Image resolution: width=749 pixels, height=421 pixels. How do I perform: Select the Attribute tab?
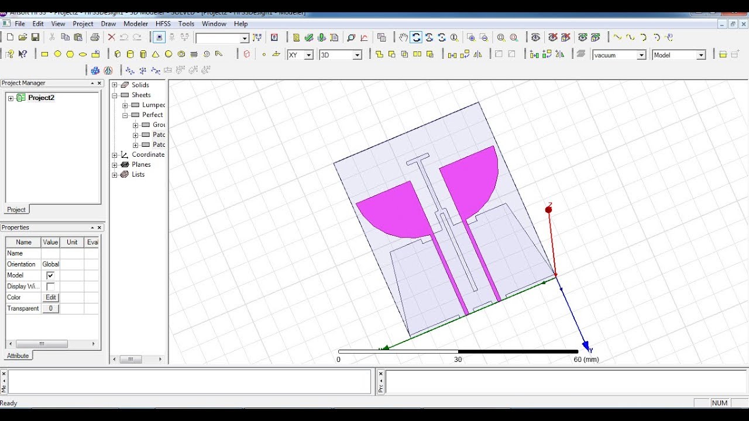18,356
